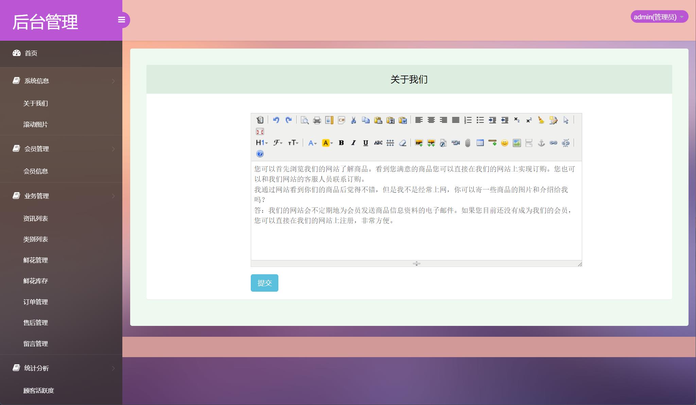Screen dimensions: 696x405
Task: Click the 提交 submit button
Action: tap(264, 283)
